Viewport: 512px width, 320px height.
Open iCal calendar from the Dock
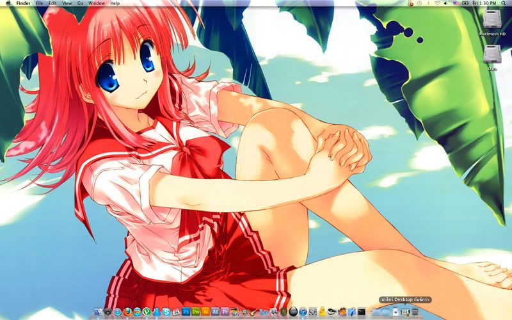177,312
